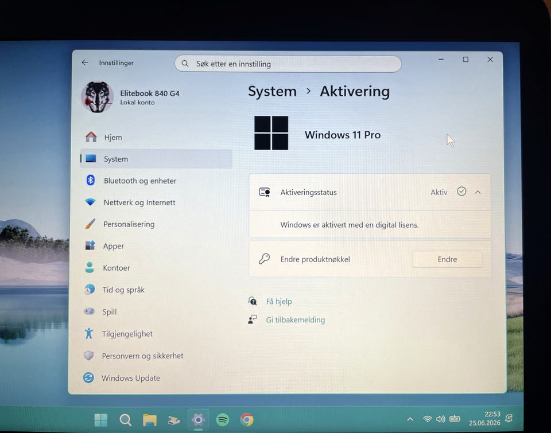The image size is (551, 433).
Task: Click the System monitor icon in sidebar
Action: tap(91, 159)
